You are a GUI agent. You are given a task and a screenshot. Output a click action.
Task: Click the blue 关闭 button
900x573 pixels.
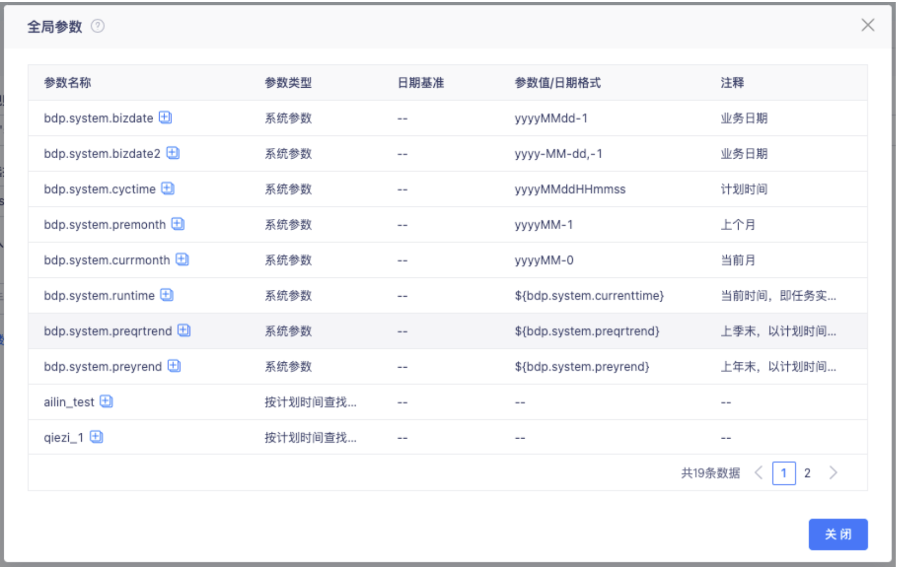(x=838, y=535)
